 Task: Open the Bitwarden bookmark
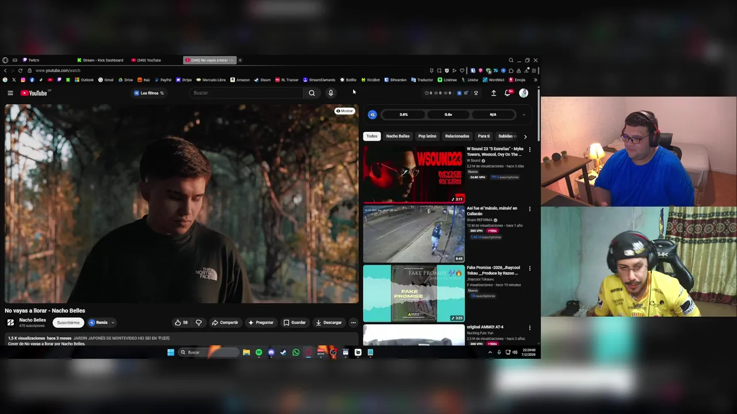(395, 80)
